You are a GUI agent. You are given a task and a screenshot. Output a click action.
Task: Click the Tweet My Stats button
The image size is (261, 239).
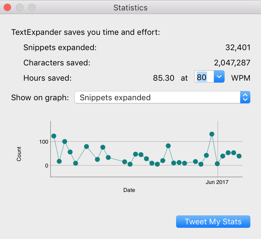tap(213, 222)
